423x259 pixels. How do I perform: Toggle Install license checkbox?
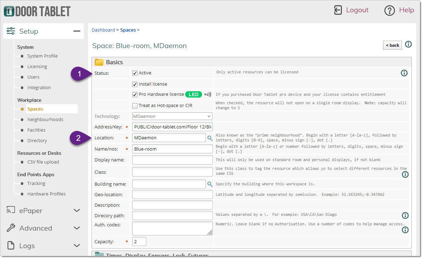click(135, 84)
